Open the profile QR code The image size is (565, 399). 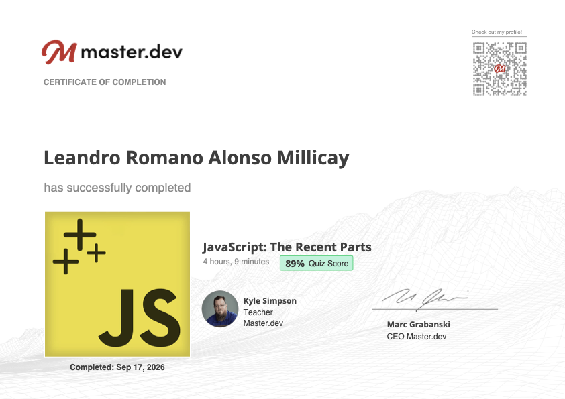click(500, 69)
